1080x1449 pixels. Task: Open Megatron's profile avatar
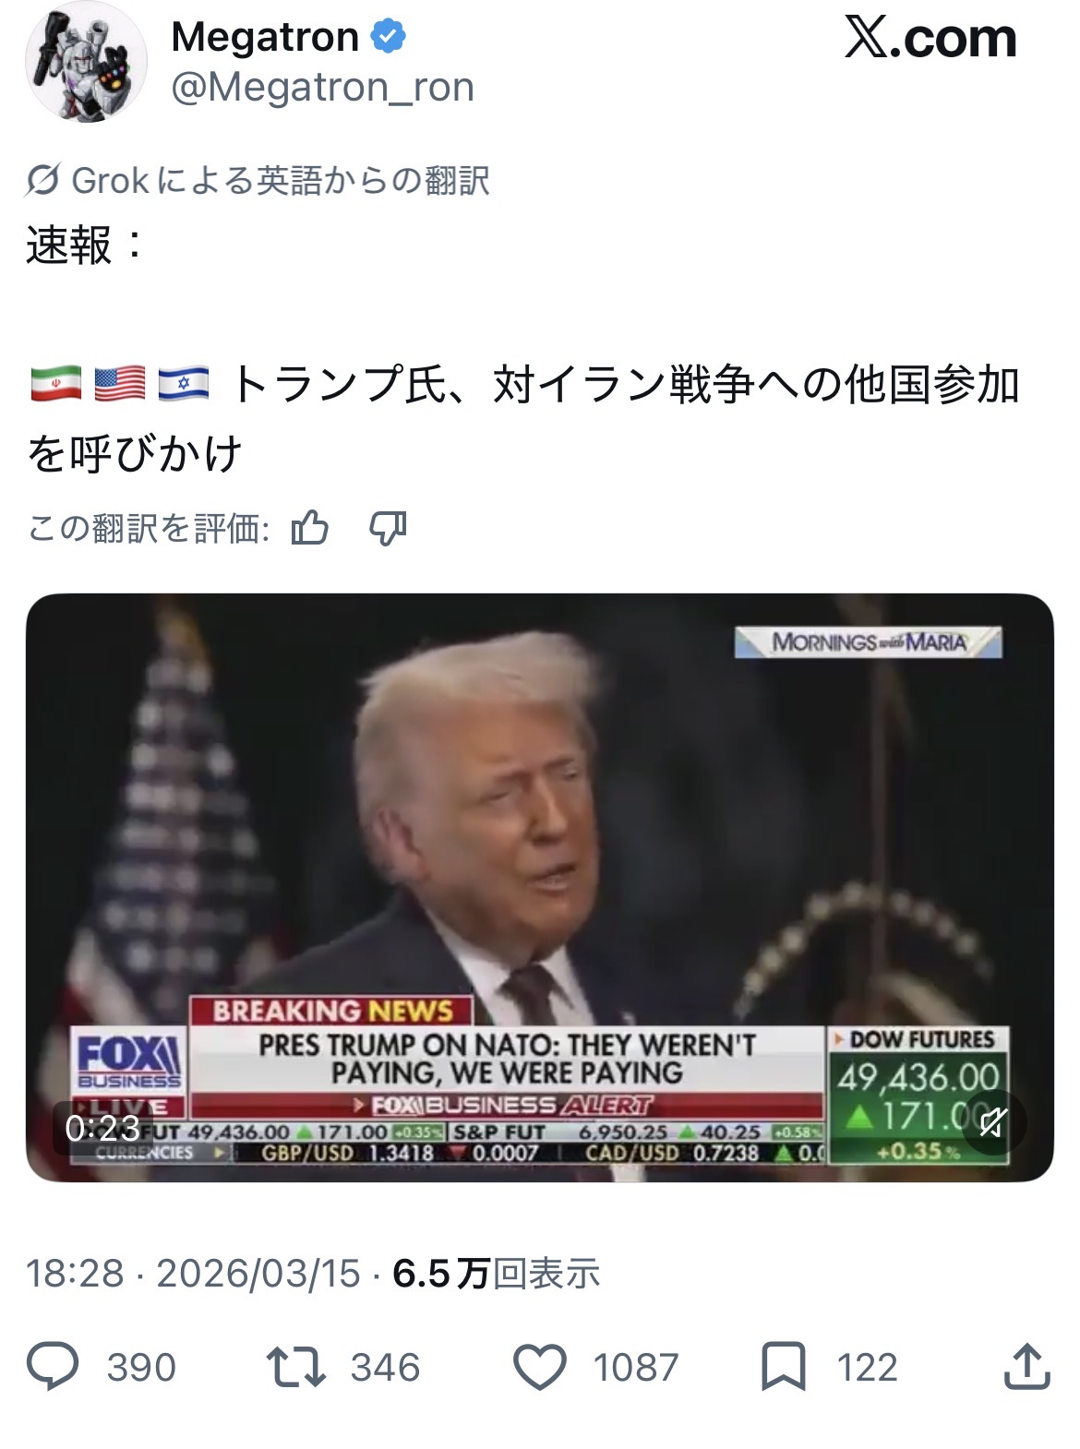point(85,63)
